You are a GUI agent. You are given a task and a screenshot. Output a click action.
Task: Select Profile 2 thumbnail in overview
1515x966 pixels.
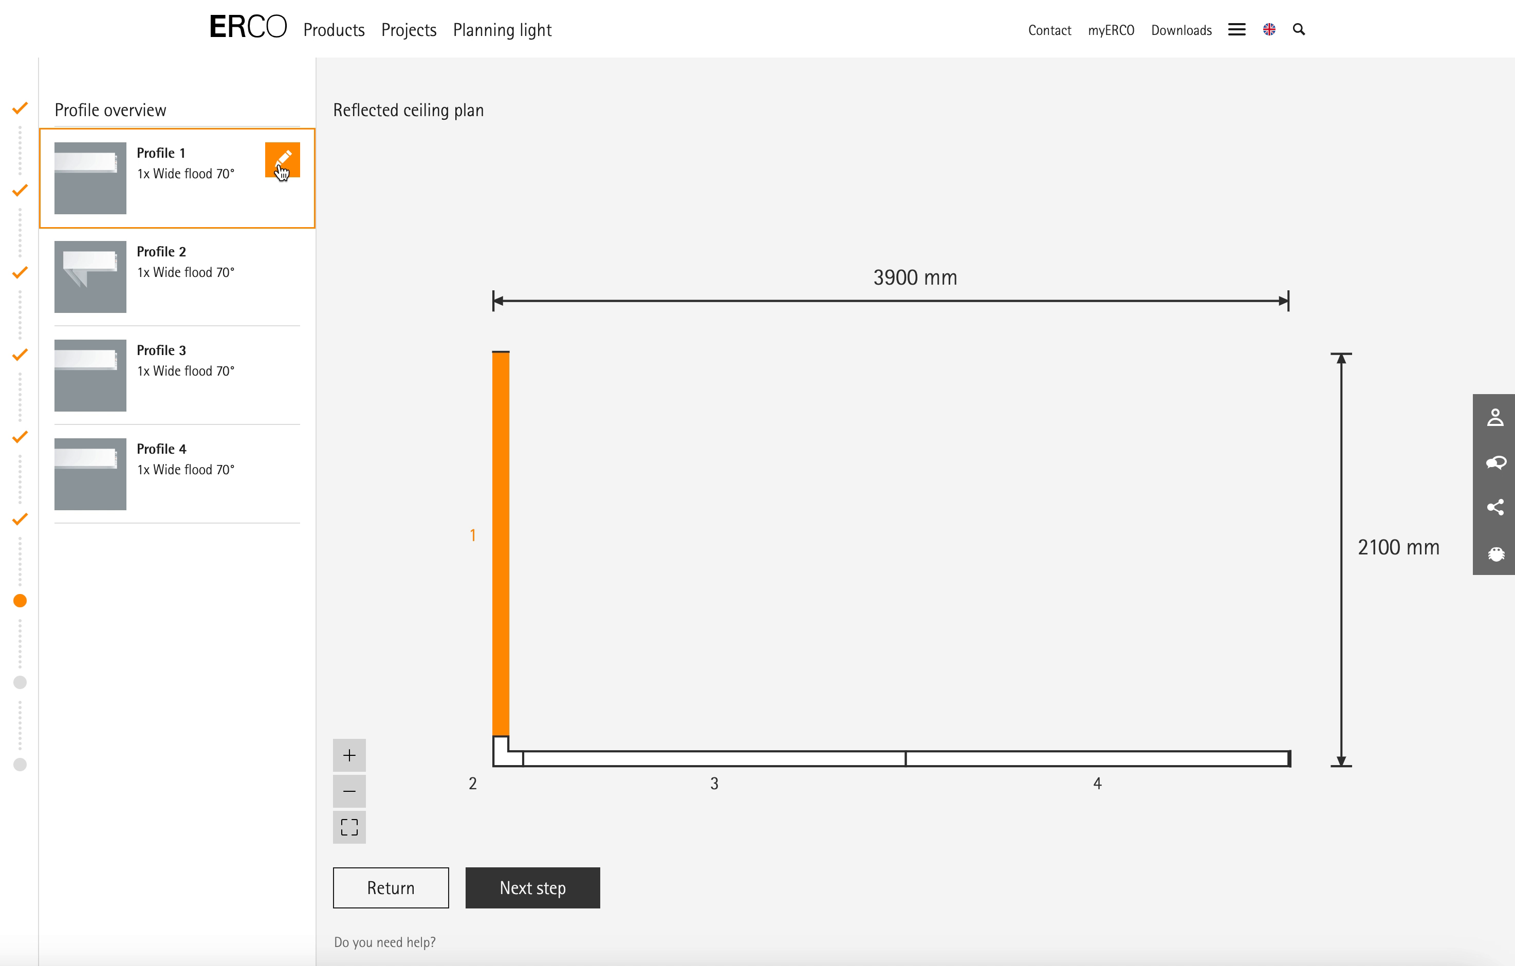(90, 277)
